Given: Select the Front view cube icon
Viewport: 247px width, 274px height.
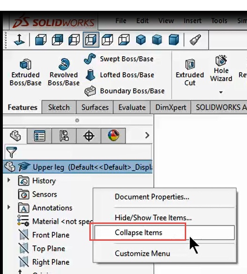Looking at the screenshot, I should tap(41, 40).
